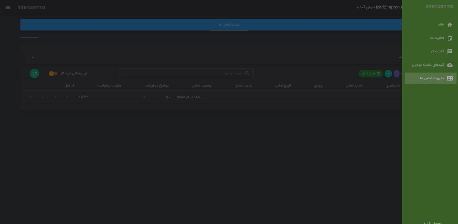Sort by the تاریخ تماس column header
The width and height of the screenshot is (458, 224).
point(283,86)
